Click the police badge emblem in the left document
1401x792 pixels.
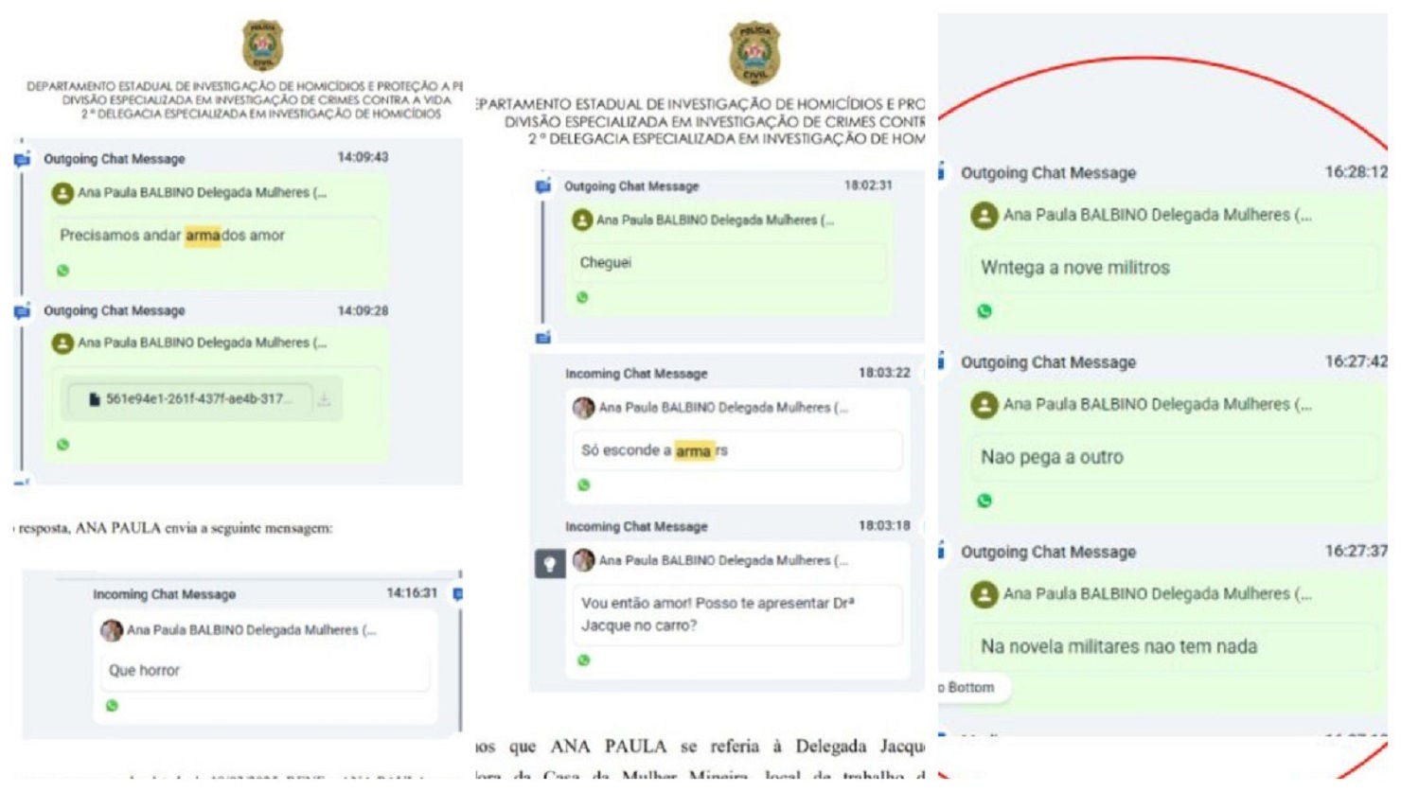pos(262,45)
